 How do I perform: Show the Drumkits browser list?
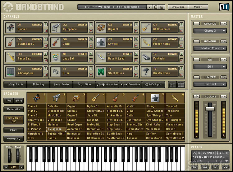click(14, 109)
